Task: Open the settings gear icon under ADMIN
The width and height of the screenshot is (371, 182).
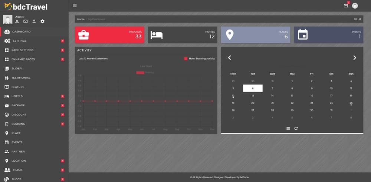Action: tap(43, 21)
